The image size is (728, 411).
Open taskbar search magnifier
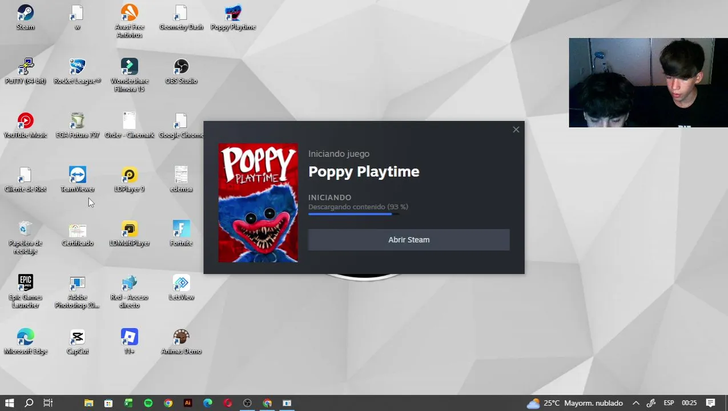[29, 403]
